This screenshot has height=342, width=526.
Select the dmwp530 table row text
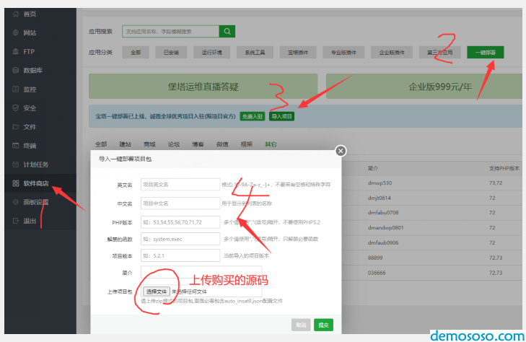point(380,183)
